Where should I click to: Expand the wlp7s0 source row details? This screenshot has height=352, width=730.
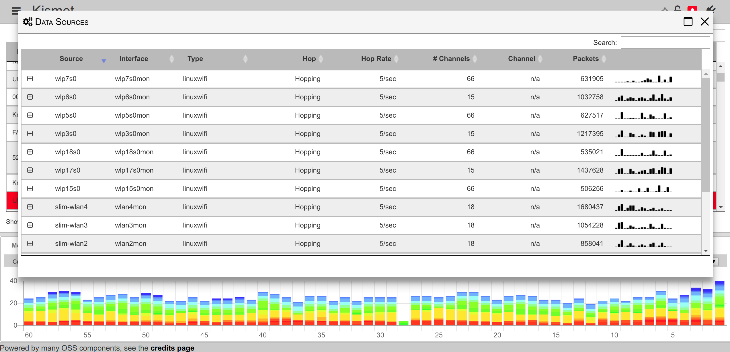30,79
